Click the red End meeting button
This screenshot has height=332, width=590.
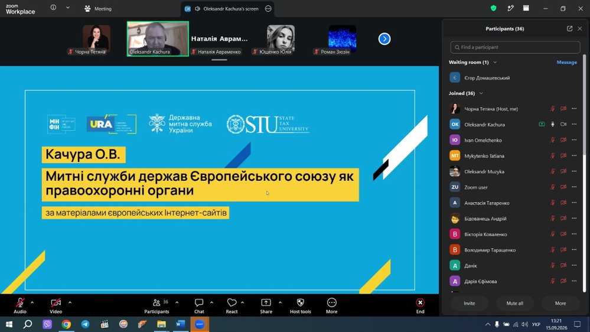(x=420, y=305)
